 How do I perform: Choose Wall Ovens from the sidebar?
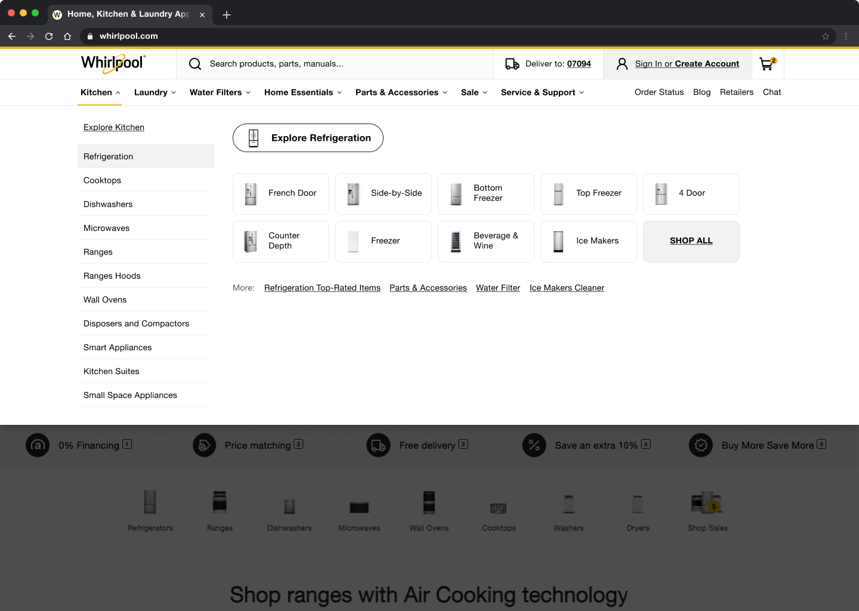[x=105, y=300]
